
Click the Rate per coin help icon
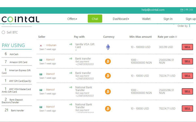click(x=176, y=37)
